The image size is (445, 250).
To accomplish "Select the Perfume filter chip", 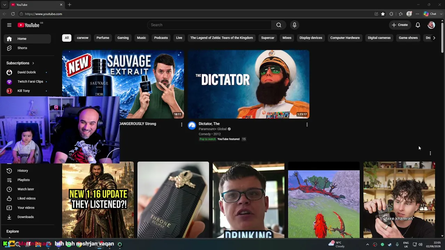I will [103, 38].
